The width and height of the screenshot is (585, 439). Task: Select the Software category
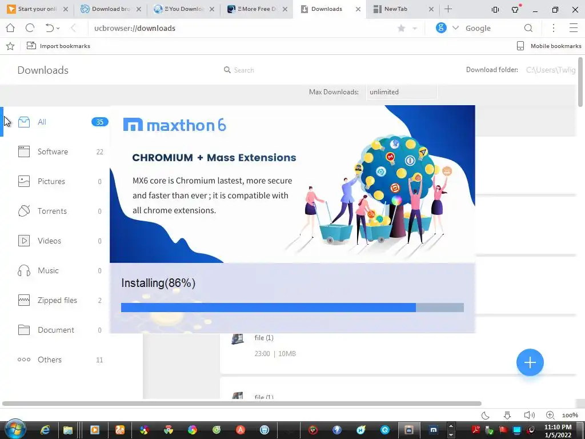click(55, 151)
